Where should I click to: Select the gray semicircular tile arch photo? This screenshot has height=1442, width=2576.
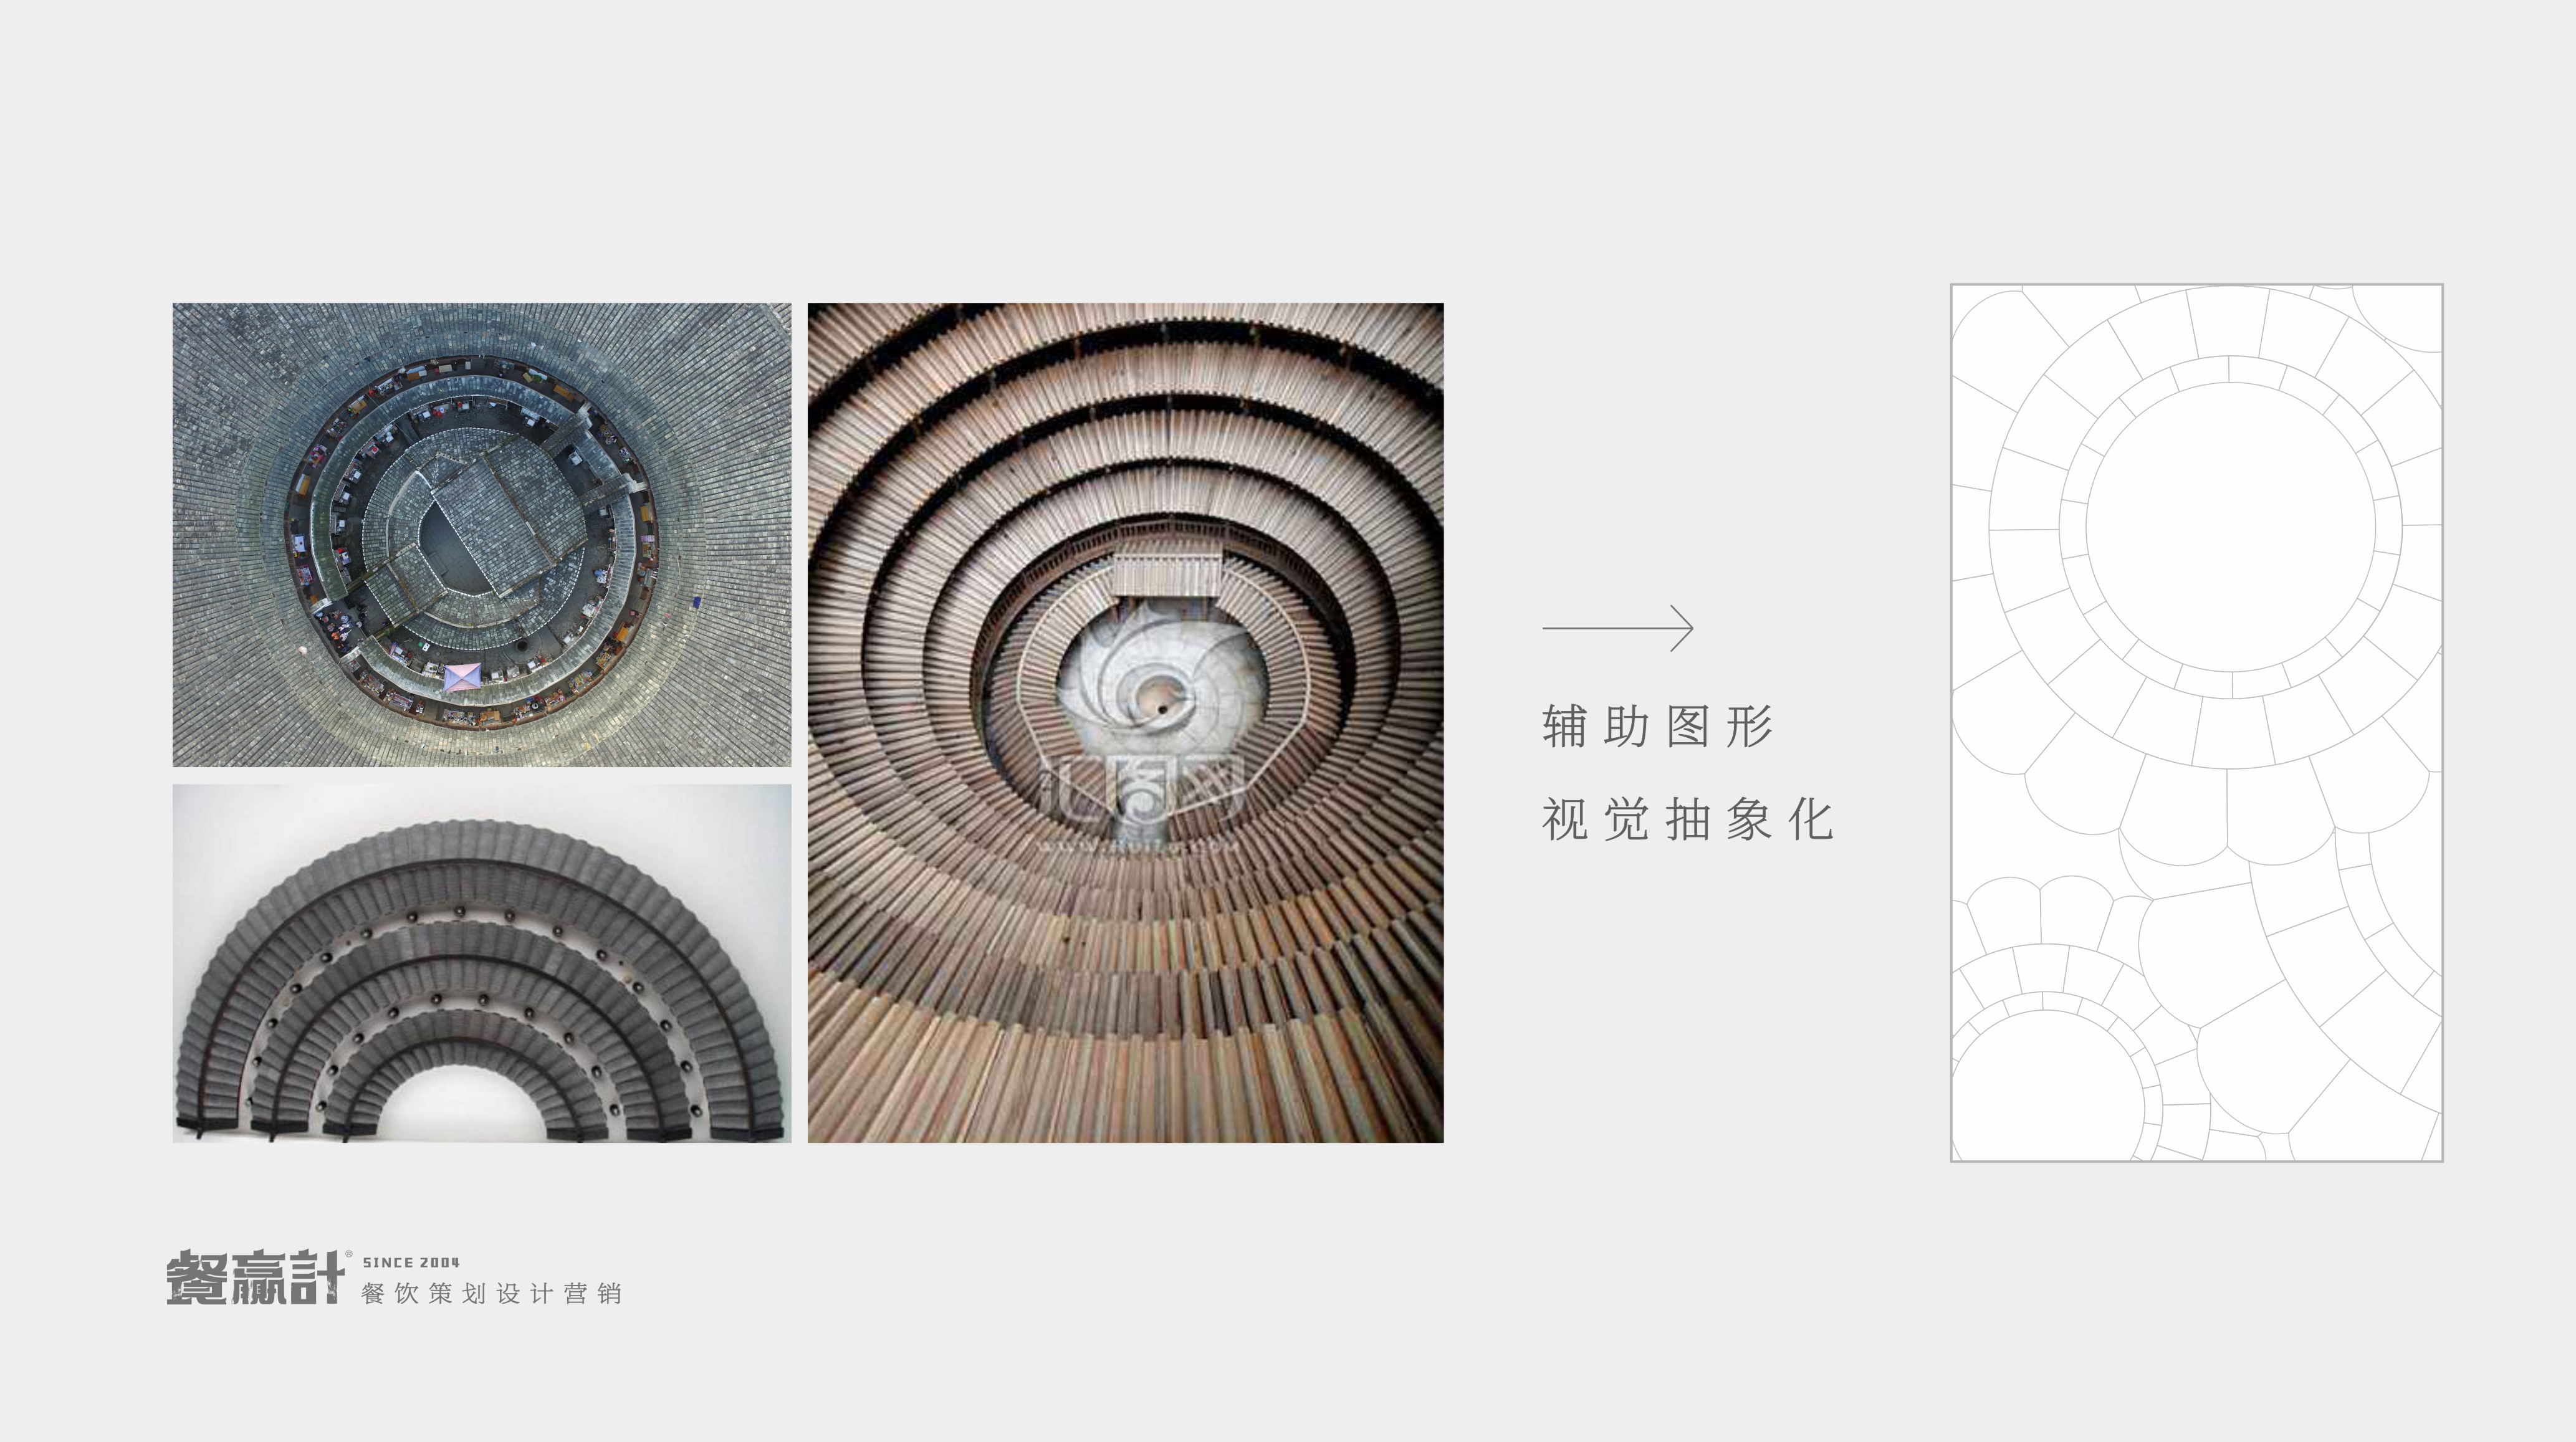[x=482, y=964]
